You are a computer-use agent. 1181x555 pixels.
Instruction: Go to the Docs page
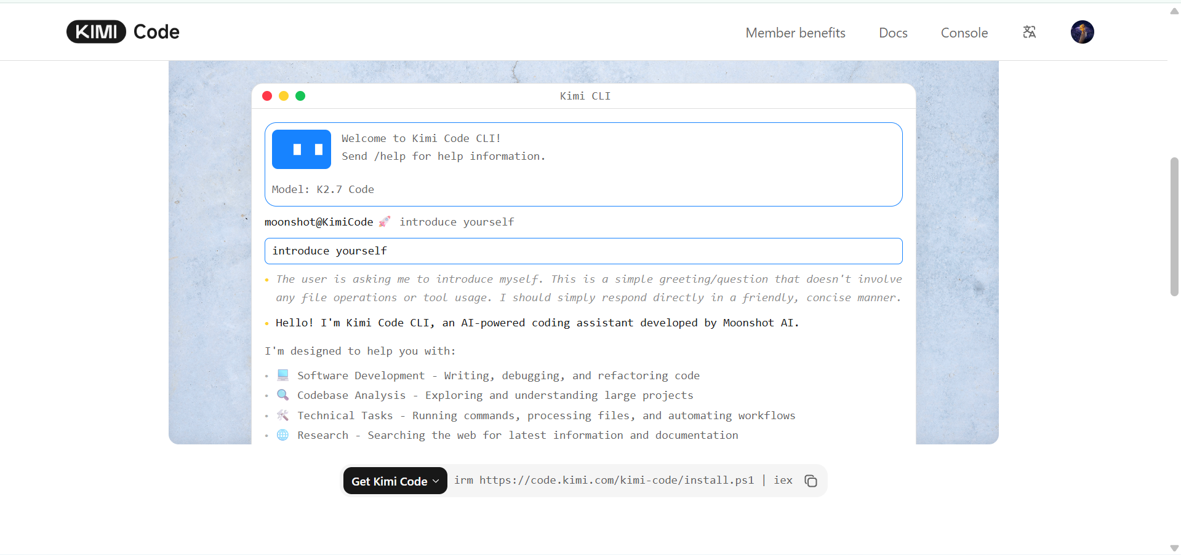coord(893,33)
